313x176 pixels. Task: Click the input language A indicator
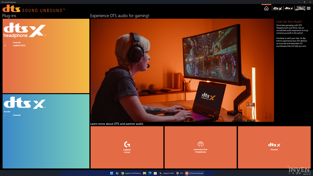pos(293,173)
